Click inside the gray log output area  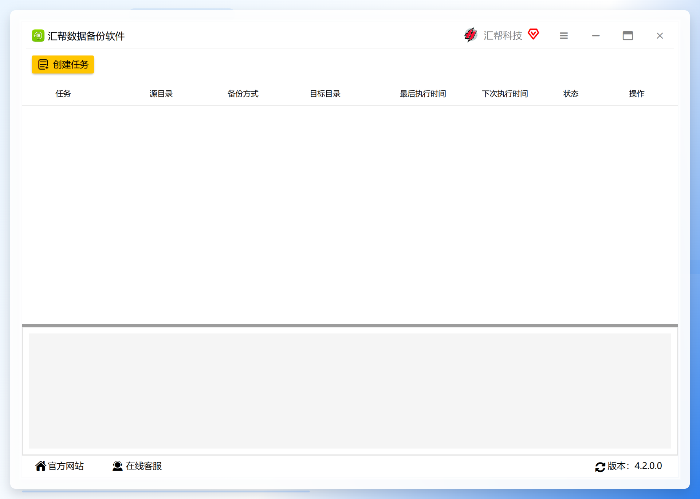click(x=350, y=391)
